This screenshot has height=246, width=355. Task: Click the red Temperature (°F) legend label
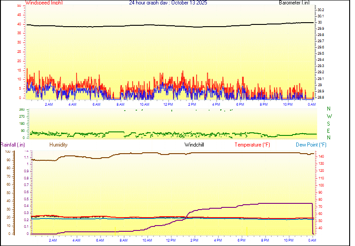tap(252, 145)
